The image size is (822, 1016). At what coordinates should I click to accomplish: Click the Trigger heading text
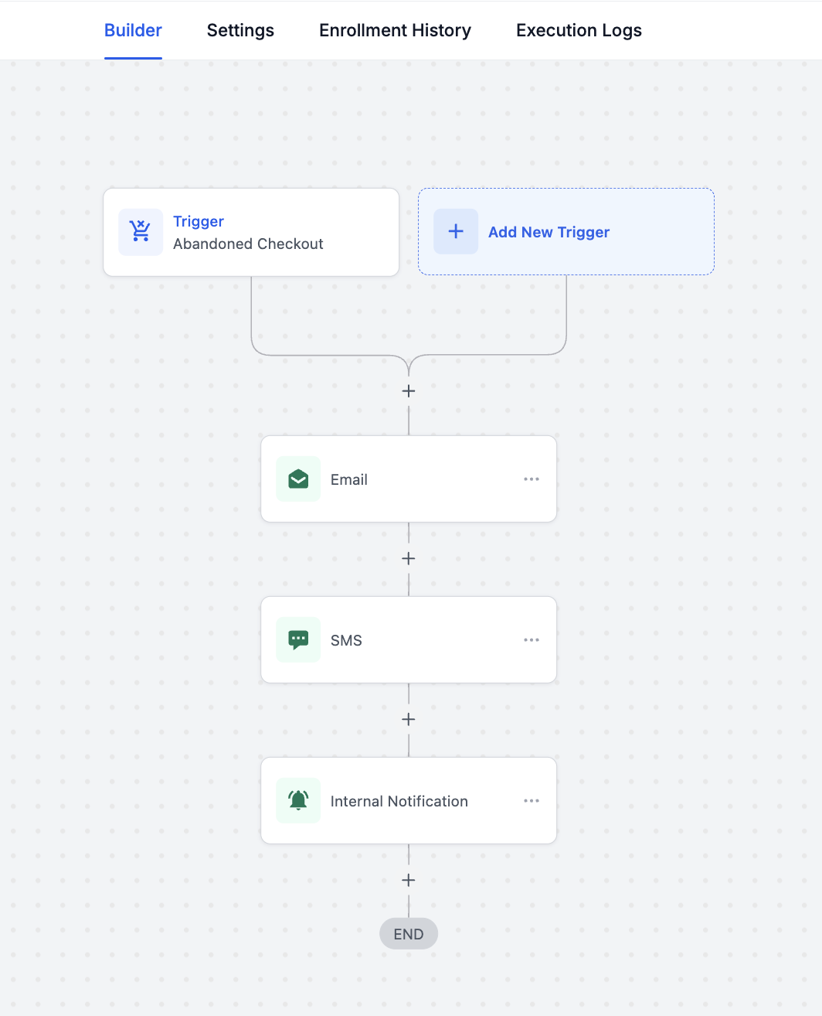199,221
